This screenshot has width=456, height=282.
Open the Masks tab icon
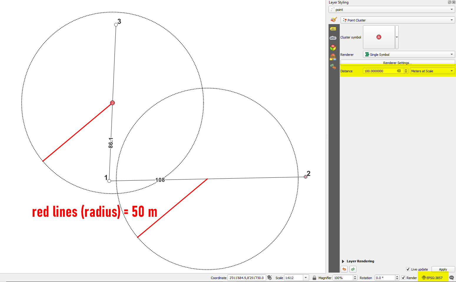coord(333,38)
